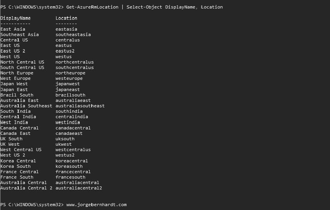The image size is (330, 210).
Task: Click the www.jorgebernhardt.com text at the prompt
Action: 96,205
